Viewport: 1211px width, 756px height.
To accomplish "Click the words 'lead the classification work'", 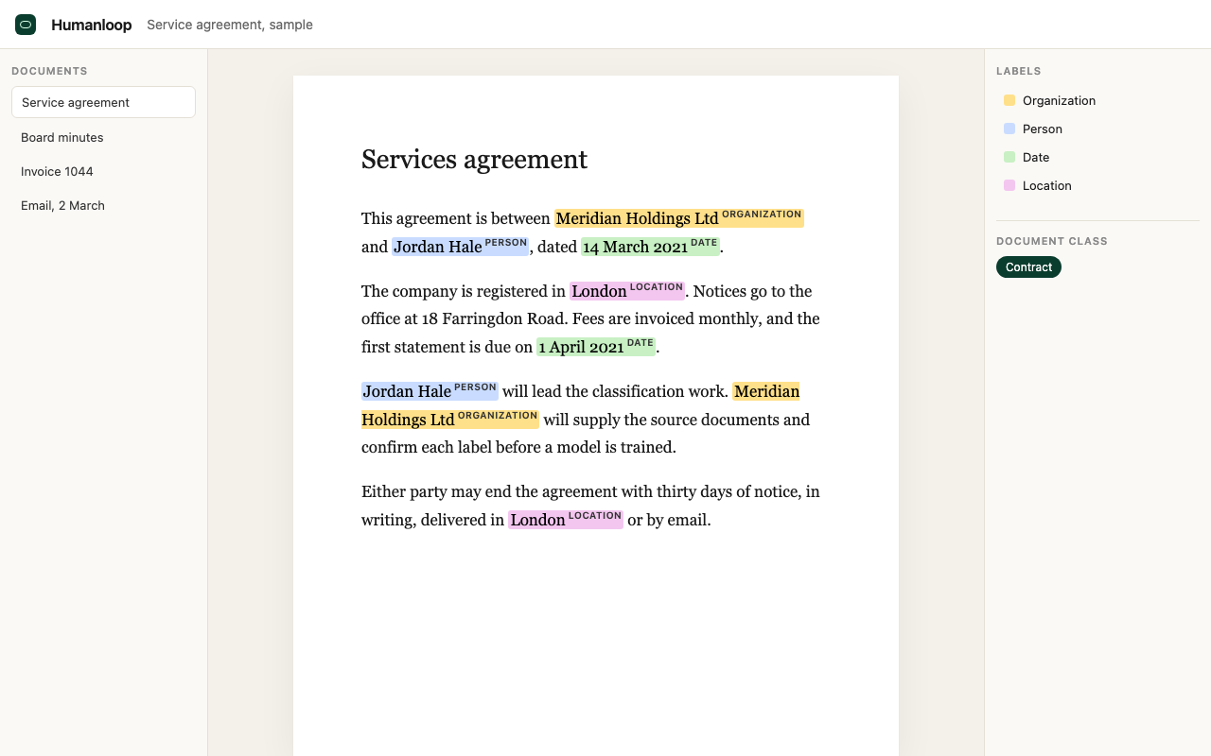I will pyautogui.click(x=629, y=391).
